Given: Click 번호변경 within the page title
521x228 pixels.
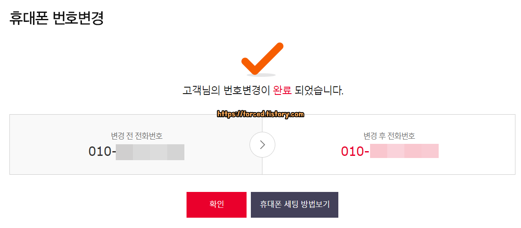Looking at the screenshot, I should tap(78, 18).
